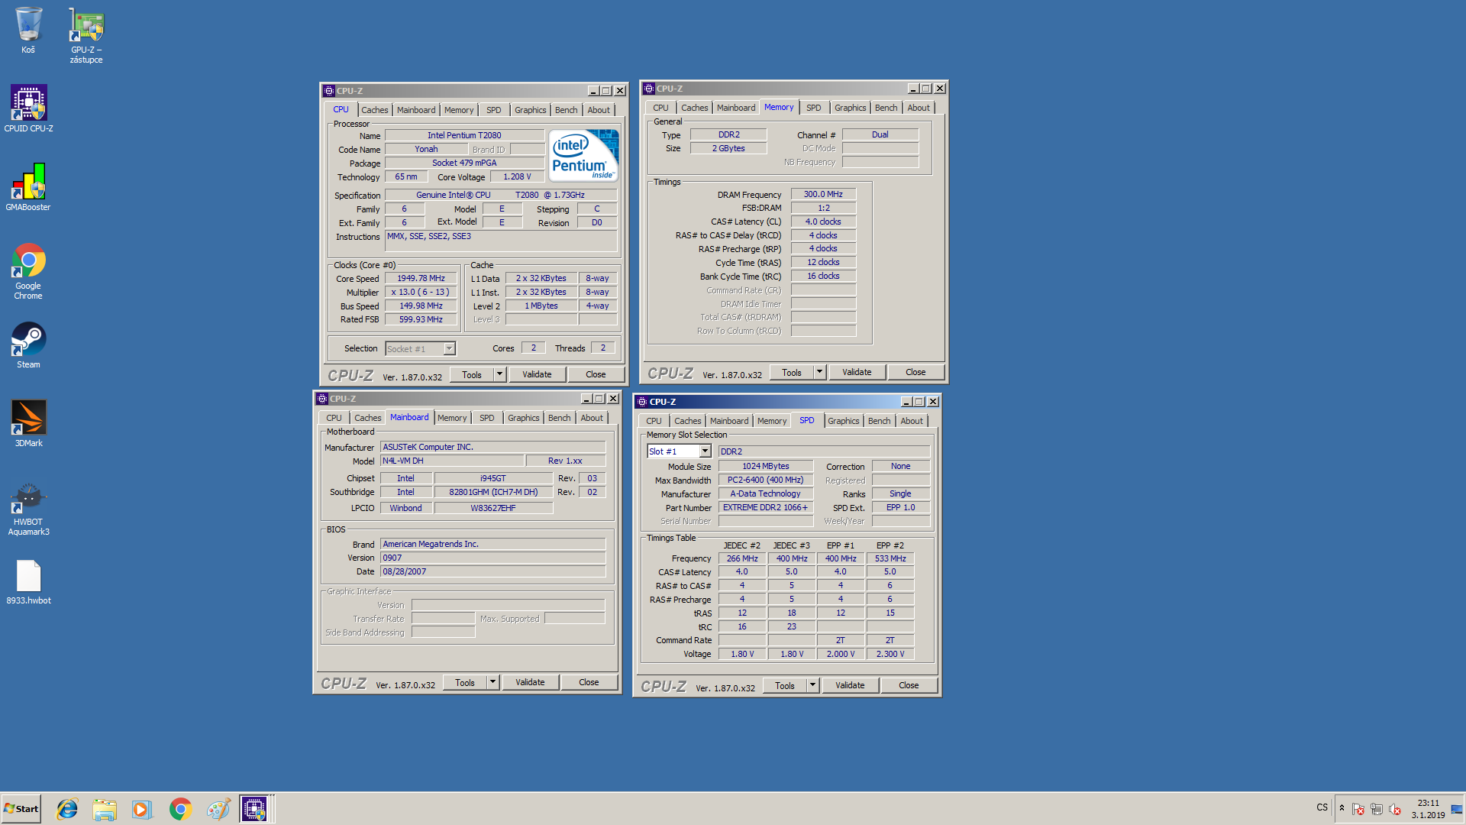The image size is (1466, 825).
Task: Expand Tools dropdown arrow in SPD window
Action: click(x=812, y=685)
